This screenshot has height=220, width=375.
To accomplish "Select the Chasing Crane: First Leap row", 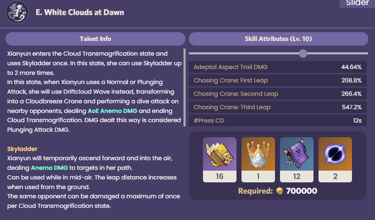I will click(x=277, y=80).
